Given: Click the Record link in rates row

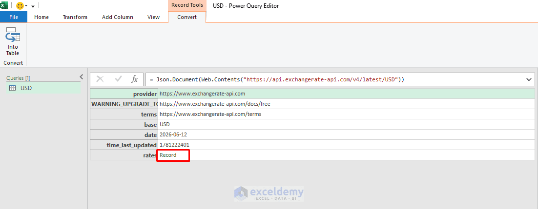Looking at the screenshot, I should (168, 155).
